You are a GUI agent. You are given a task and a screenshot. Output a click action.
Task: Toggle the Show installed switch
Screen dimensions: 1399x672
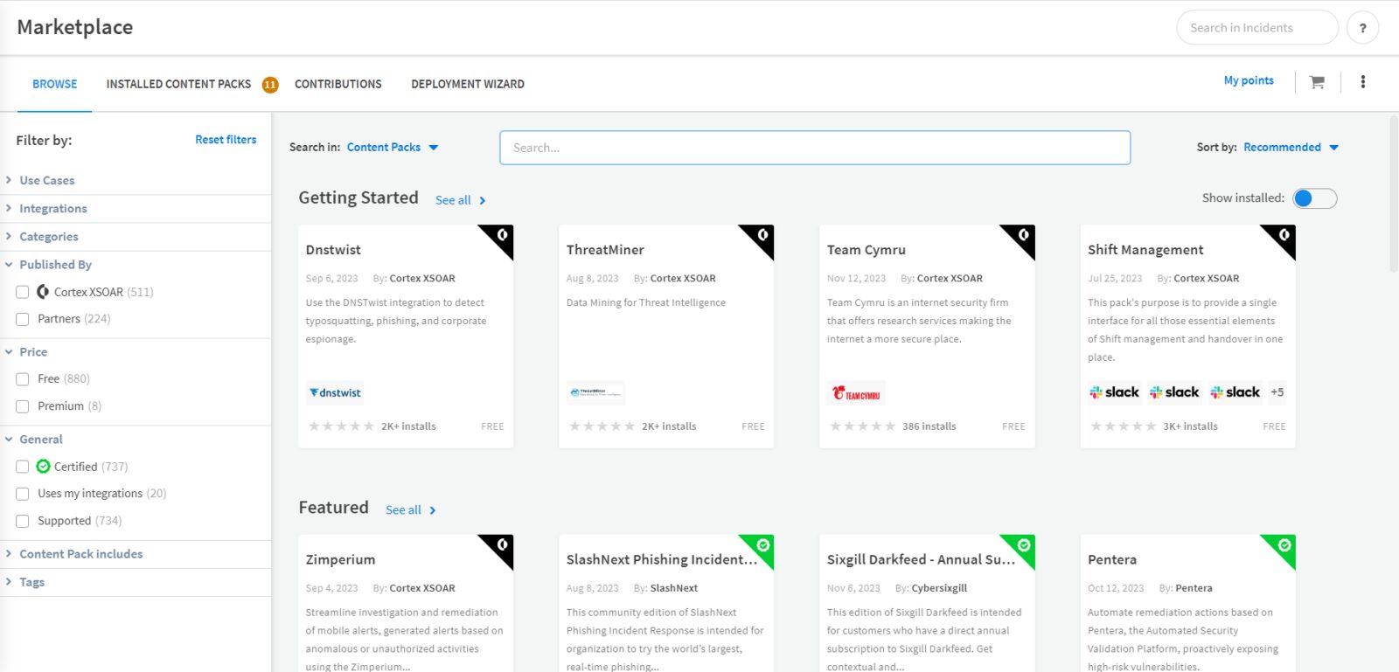(1315, 198)
